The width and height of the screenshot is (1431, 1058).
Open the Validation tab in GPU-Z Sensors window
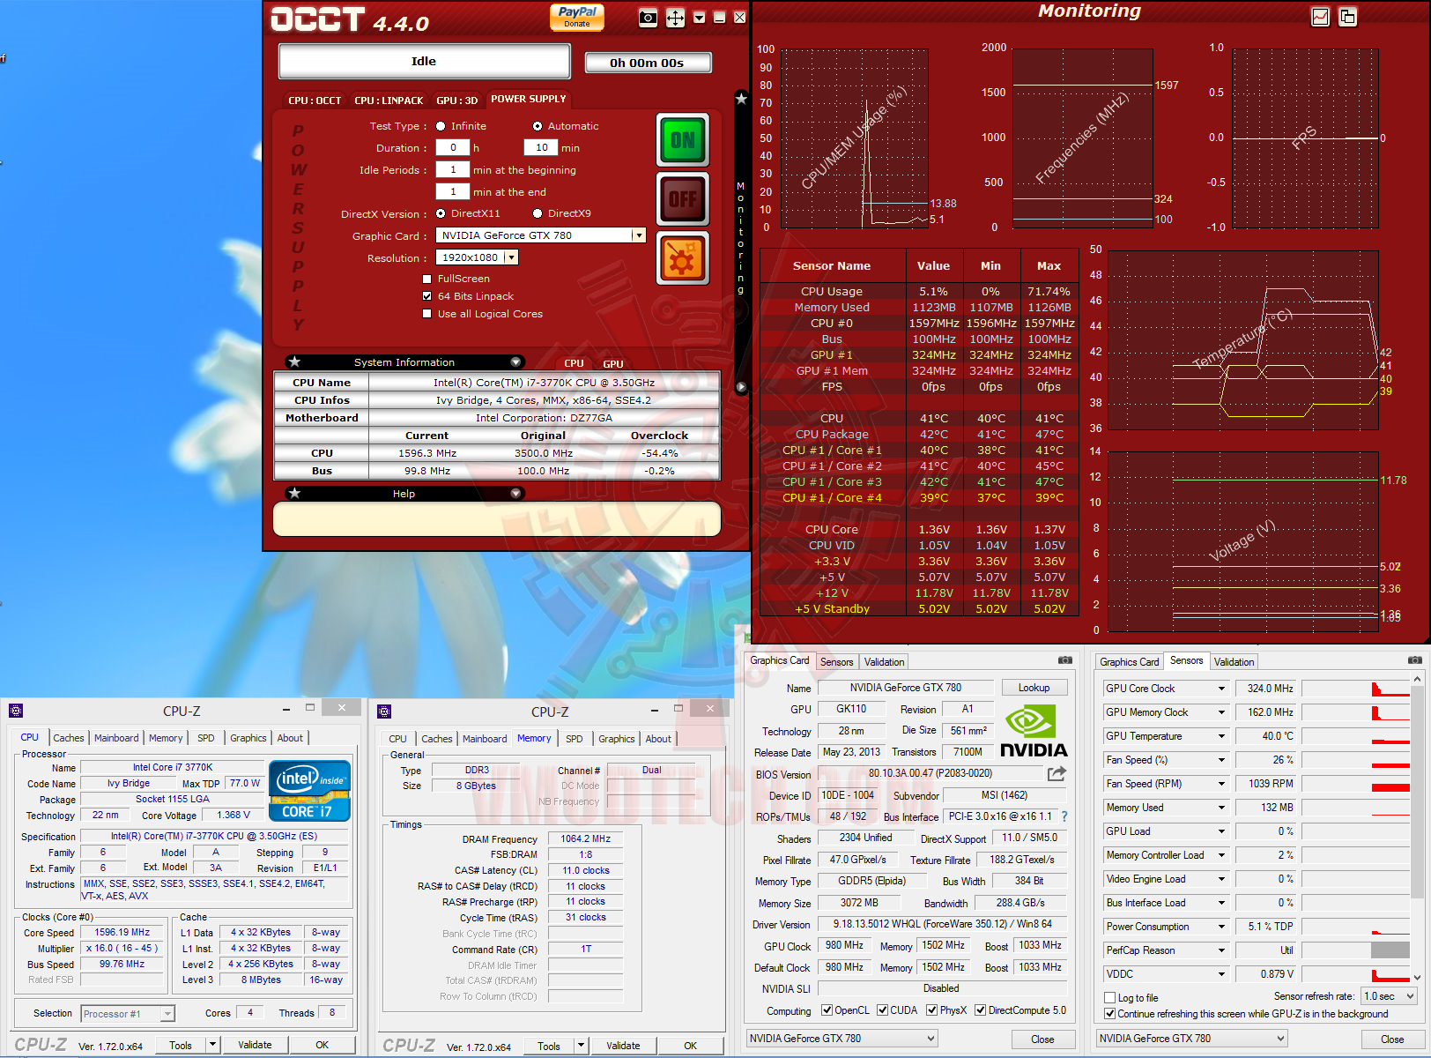[1234, 662]
